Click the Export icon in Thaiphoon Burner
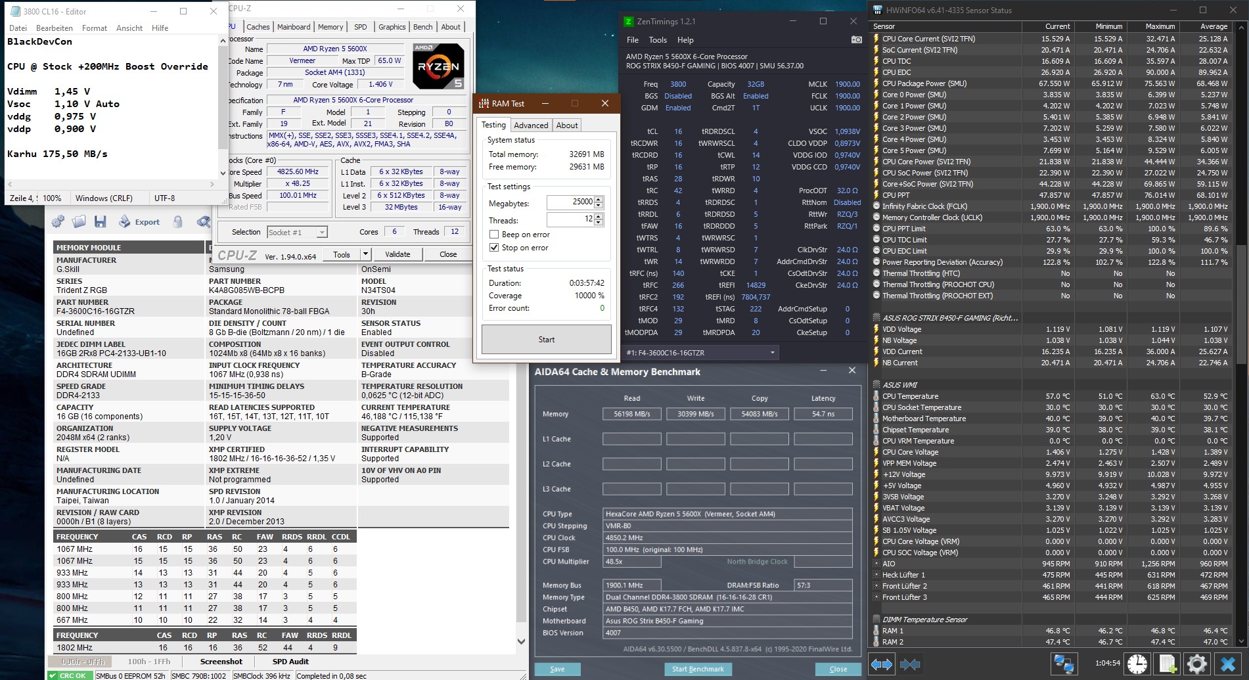This screenshot has width=1249, height=680. [139, 222]
